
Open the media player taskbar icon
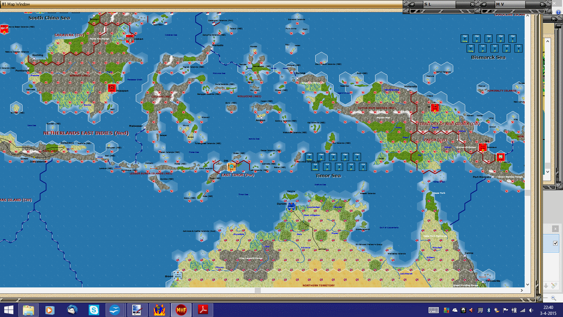tap(50, 310)
